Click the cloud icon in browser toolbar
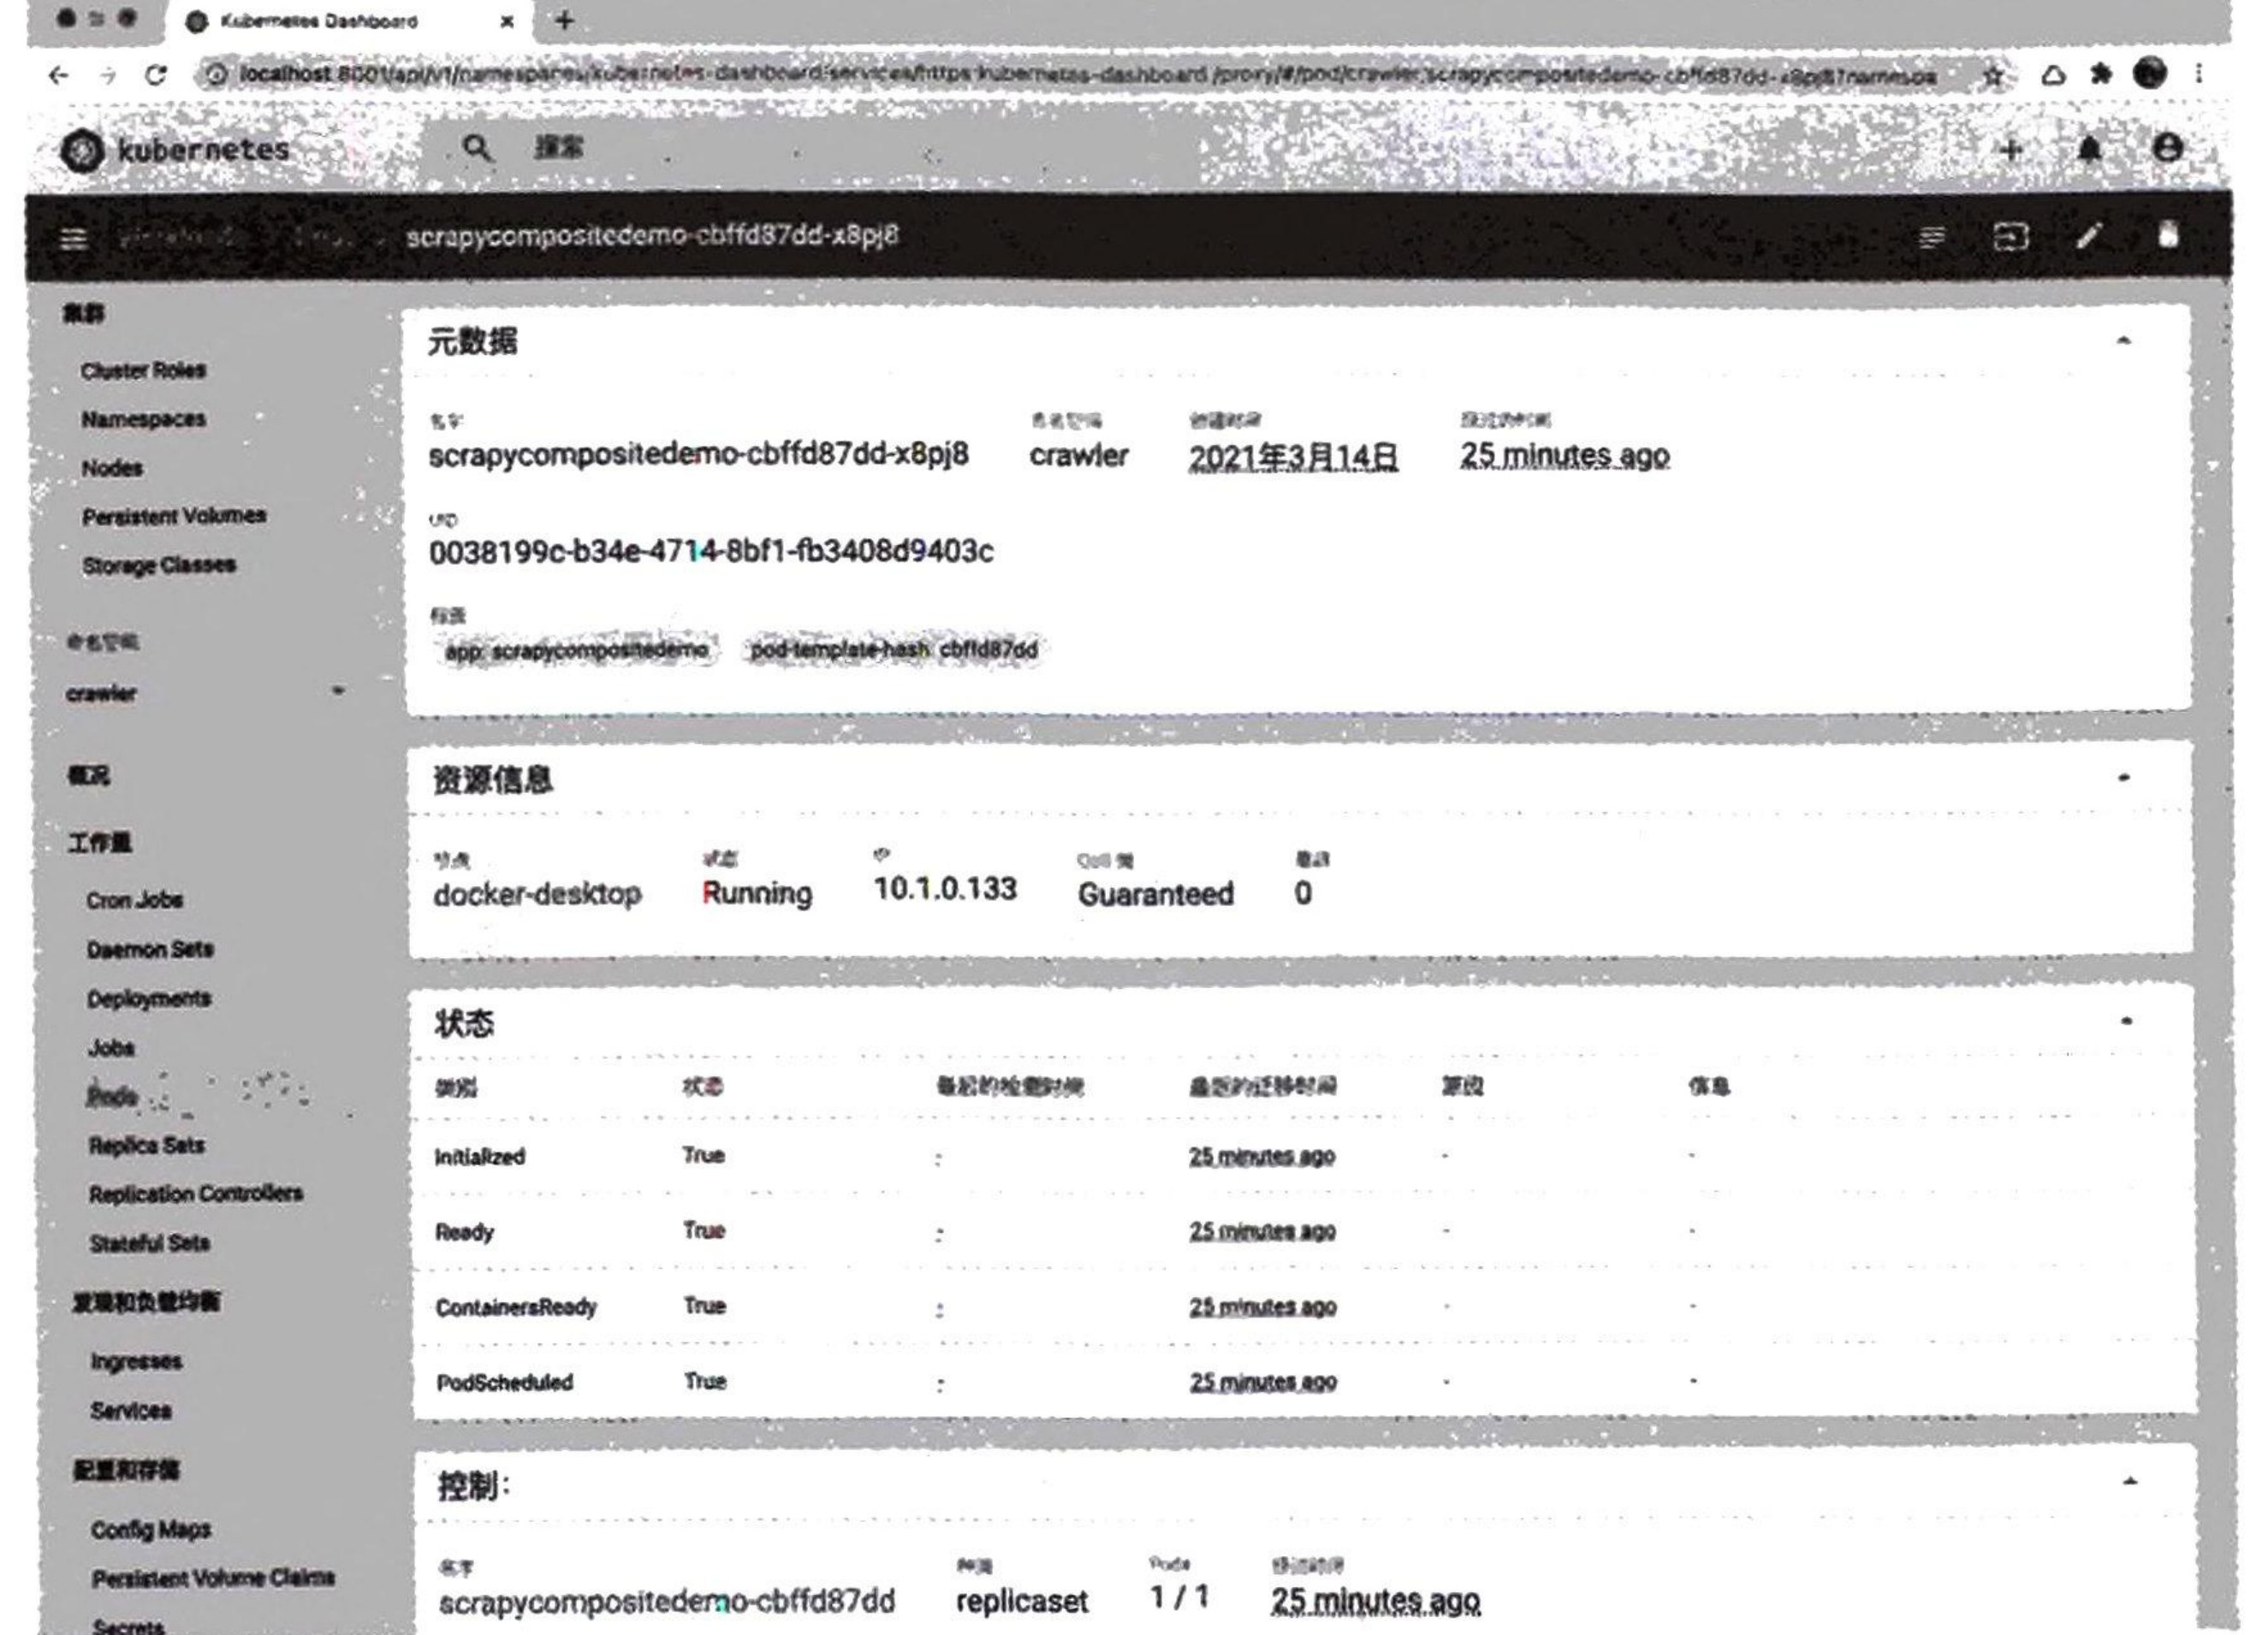 (x=2053, y=75)
